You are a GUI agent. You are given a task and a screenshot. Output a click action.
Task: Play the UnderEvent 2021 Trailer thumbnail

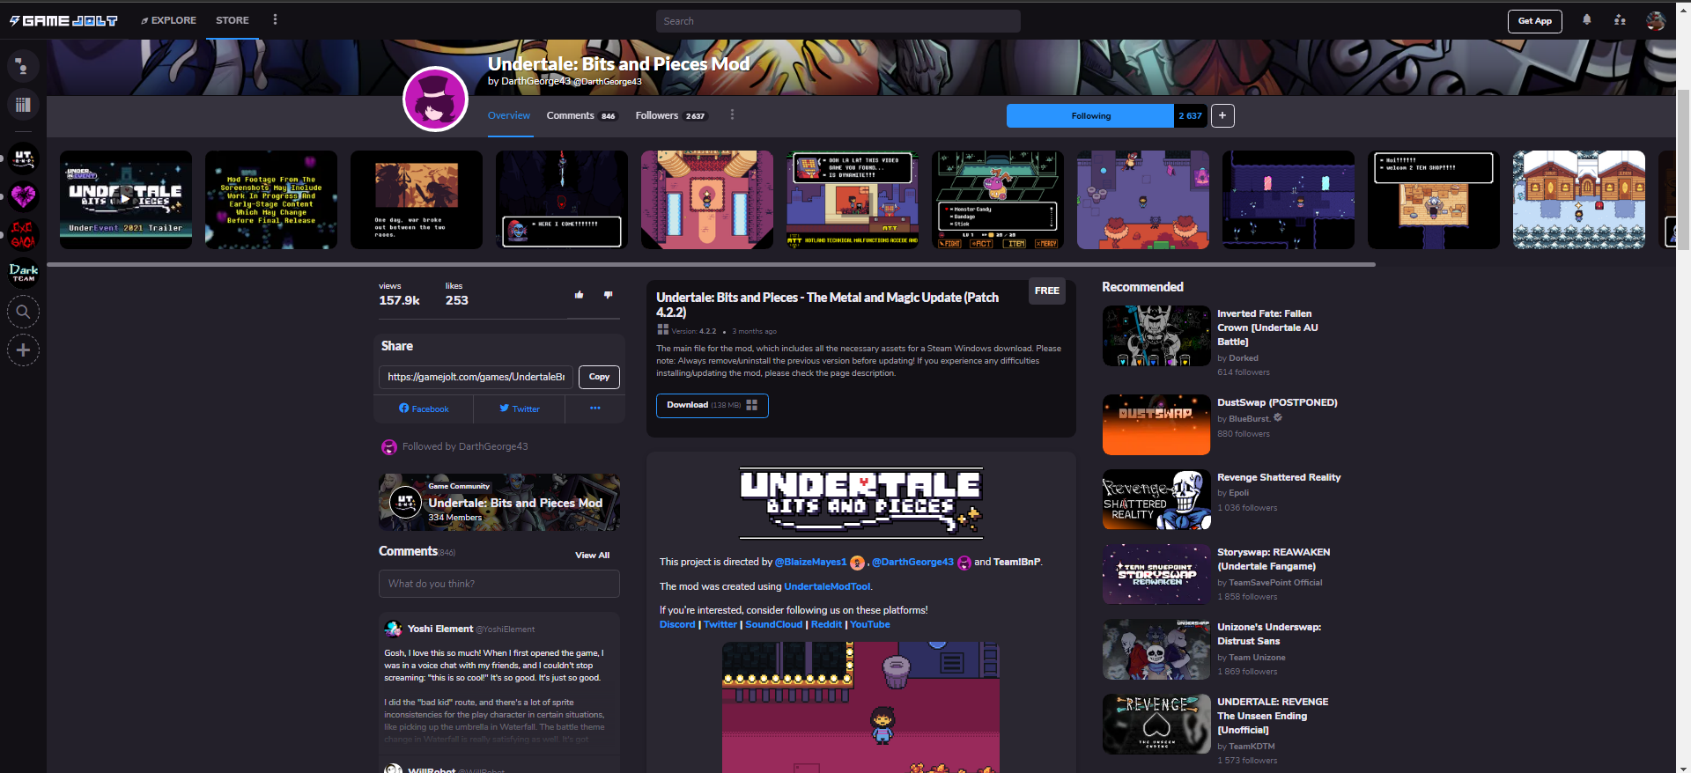pos(126,200)
